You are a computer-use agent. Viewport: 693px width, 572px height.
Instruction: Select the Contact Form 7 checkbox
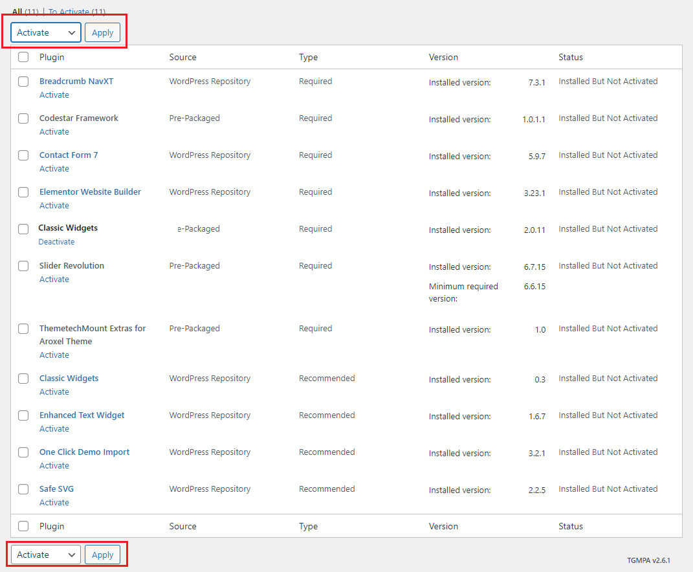23,155
